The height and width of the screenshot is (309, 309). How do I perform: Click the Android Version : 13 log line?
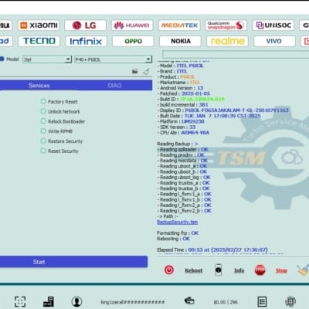[x=180, y=88]
